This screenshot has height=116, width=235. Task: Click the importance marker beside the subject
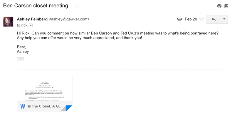[77, 6]
